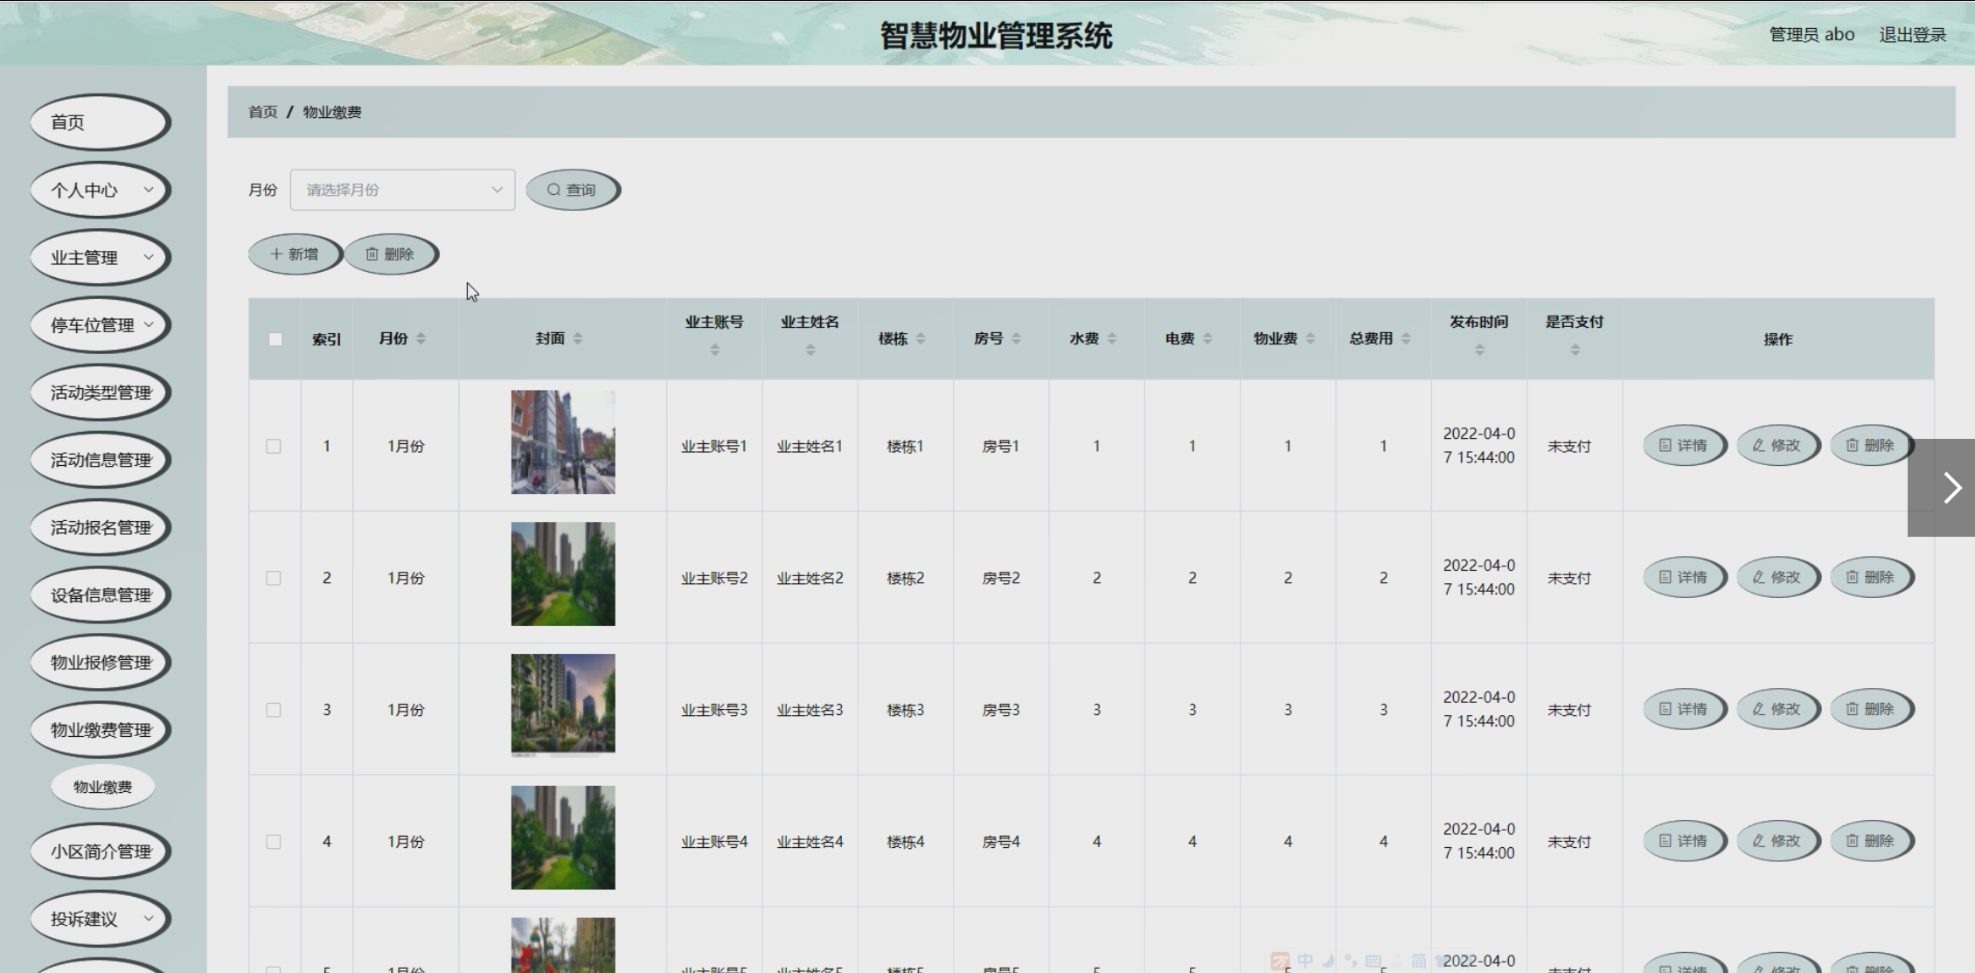Select the 物业缴费 submenu item
Viewport: 1975px width, 973px height.
[x=102, y=787]
